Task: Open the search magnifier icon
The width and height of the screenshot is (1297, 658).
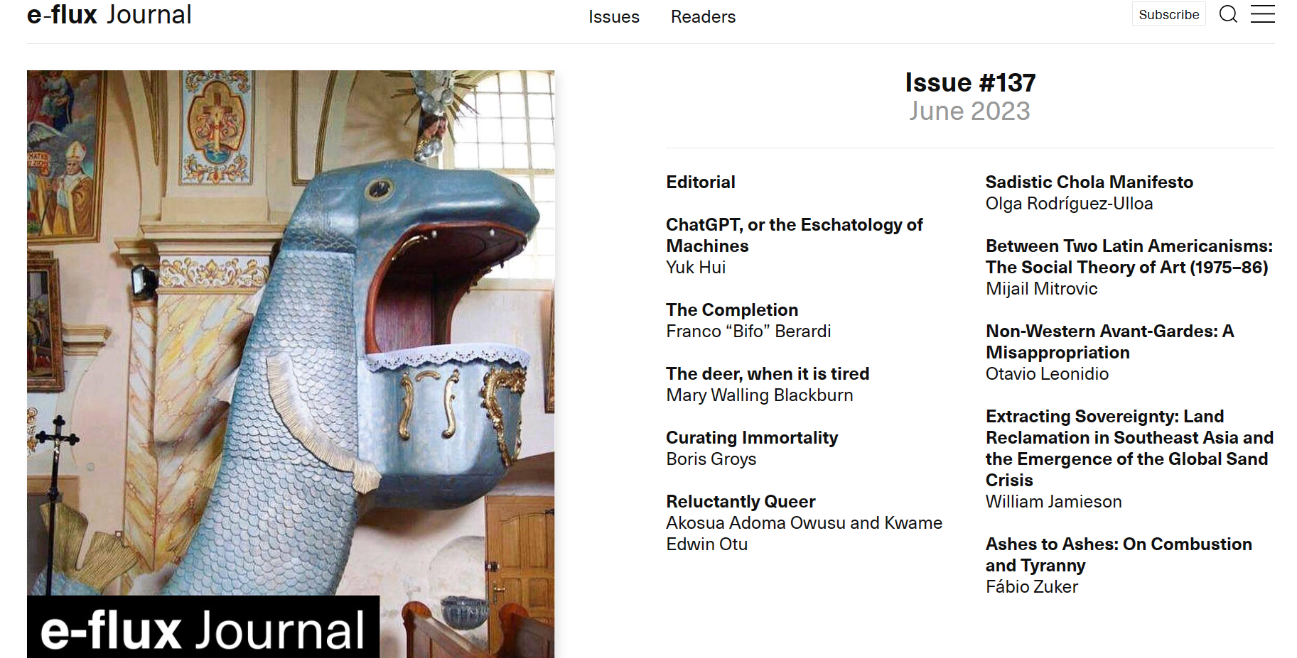Action: coord(1228,14)
